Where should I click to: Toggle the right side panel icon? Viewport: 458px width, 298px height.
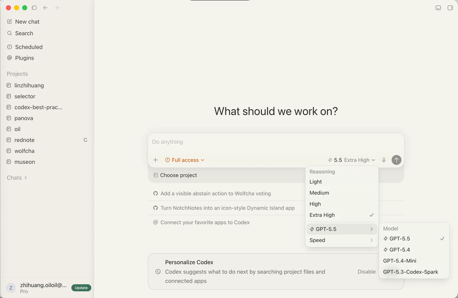click(x=450, y=8)
